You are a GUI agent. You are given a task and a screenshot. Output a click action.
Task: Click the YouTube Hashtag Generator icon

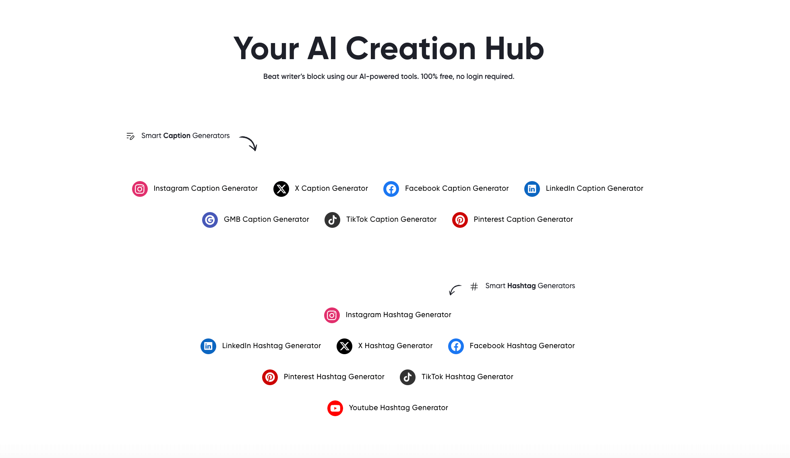pos(335,407)
